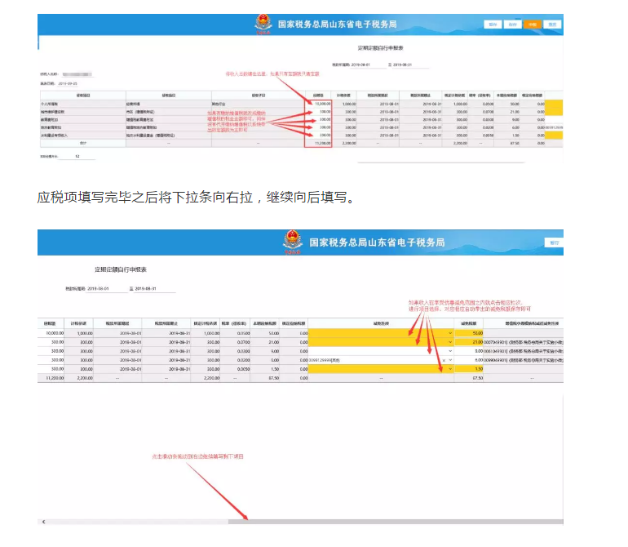Click the clear X icon in 30991 29999 row
The image size is (628, 547).
[x=444, y=360]
